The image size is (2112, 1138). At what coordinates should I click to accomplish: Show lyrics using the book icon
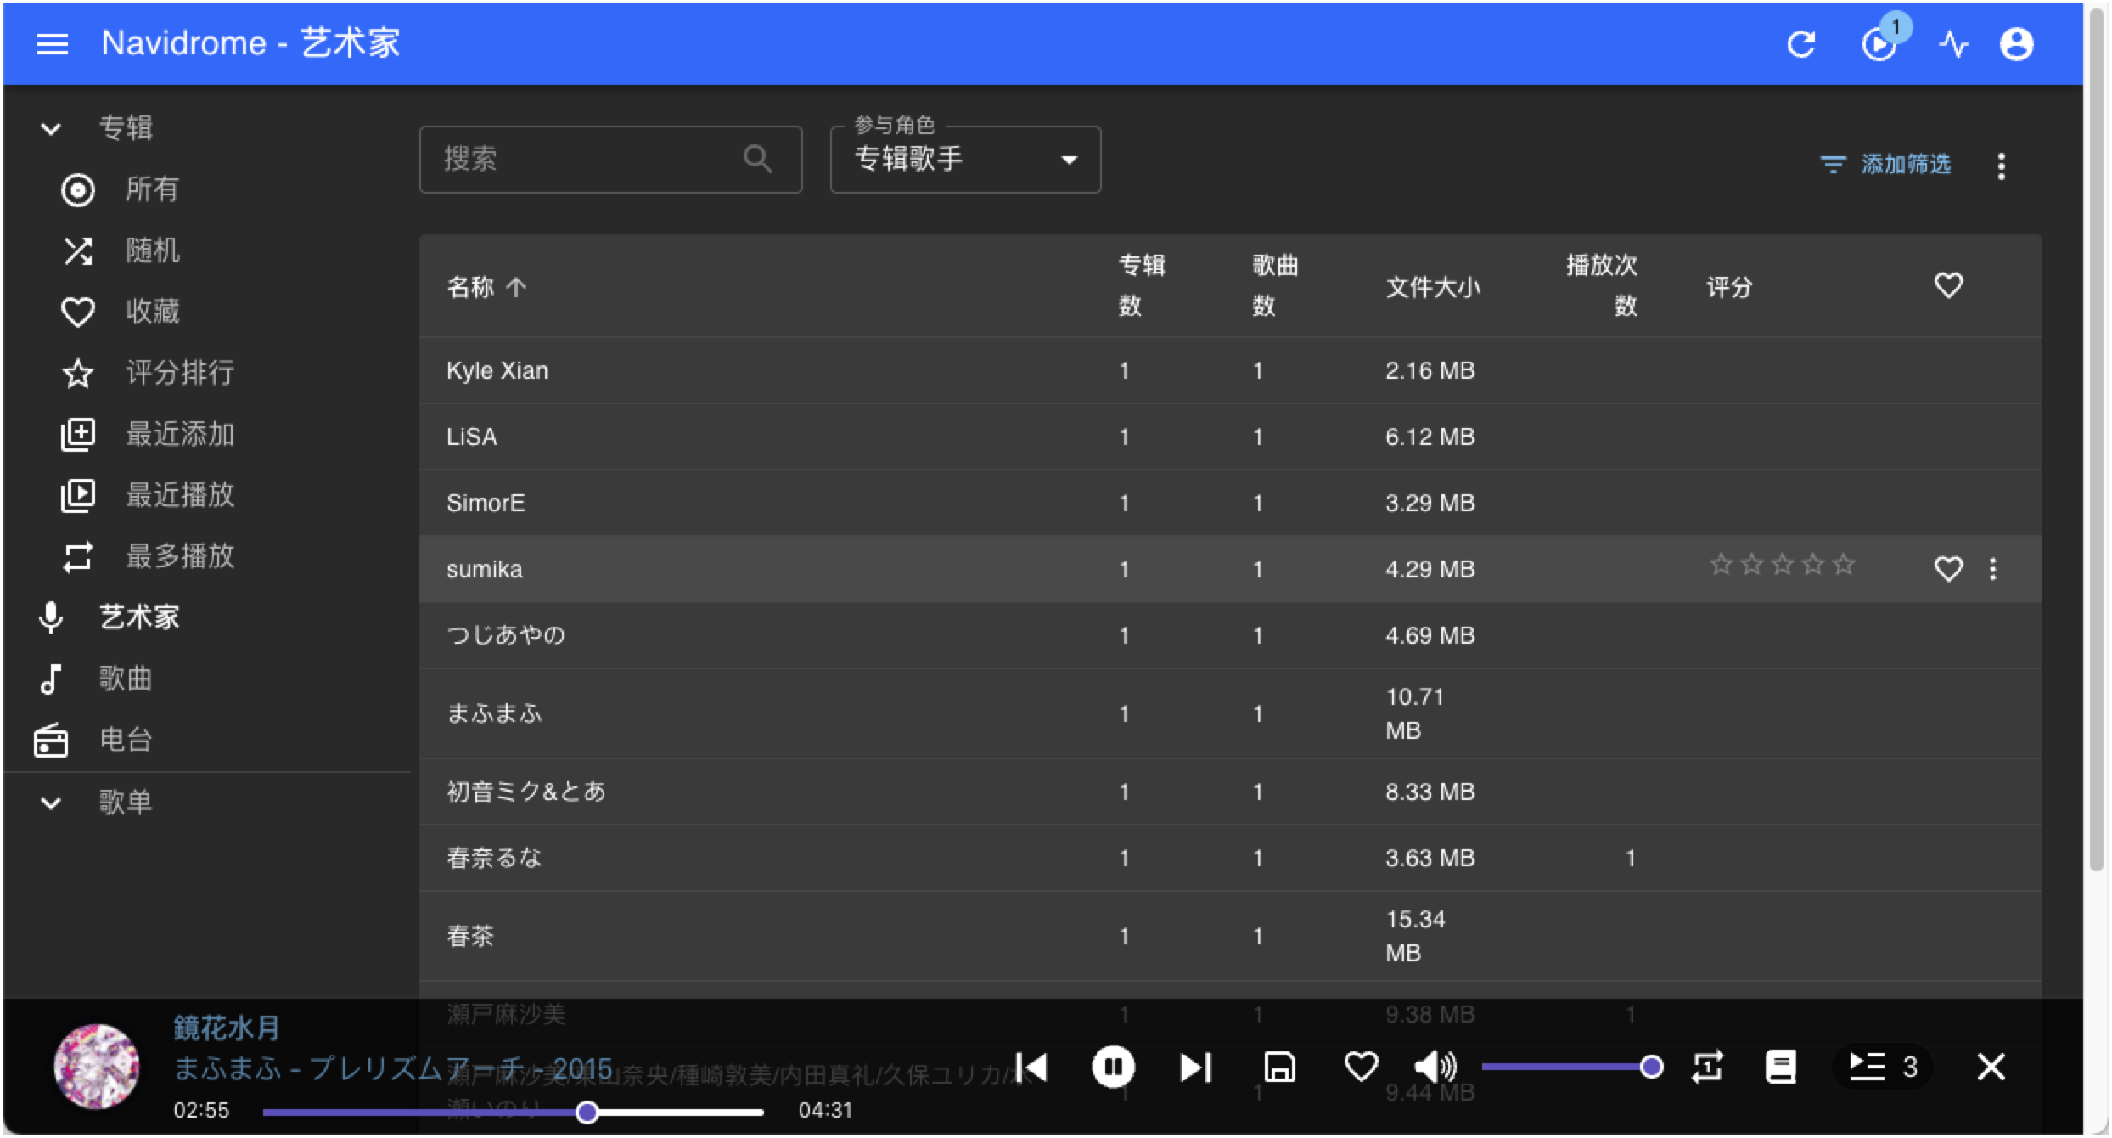(x=1780, y=1067)
